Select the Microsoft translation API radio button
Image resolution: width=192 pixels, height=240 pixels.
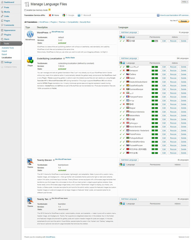point(82,15)
